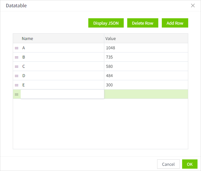Confirm changes with OK button
Image resolution: width=201 pixels, height=171 pixels.
(190, 164)
